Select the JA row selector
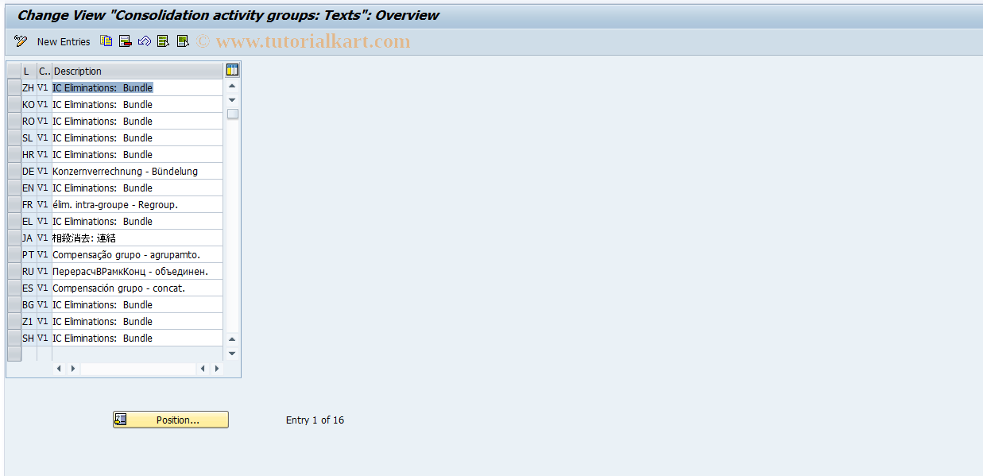This screenshot has width=983, height=476. point(14,238)
